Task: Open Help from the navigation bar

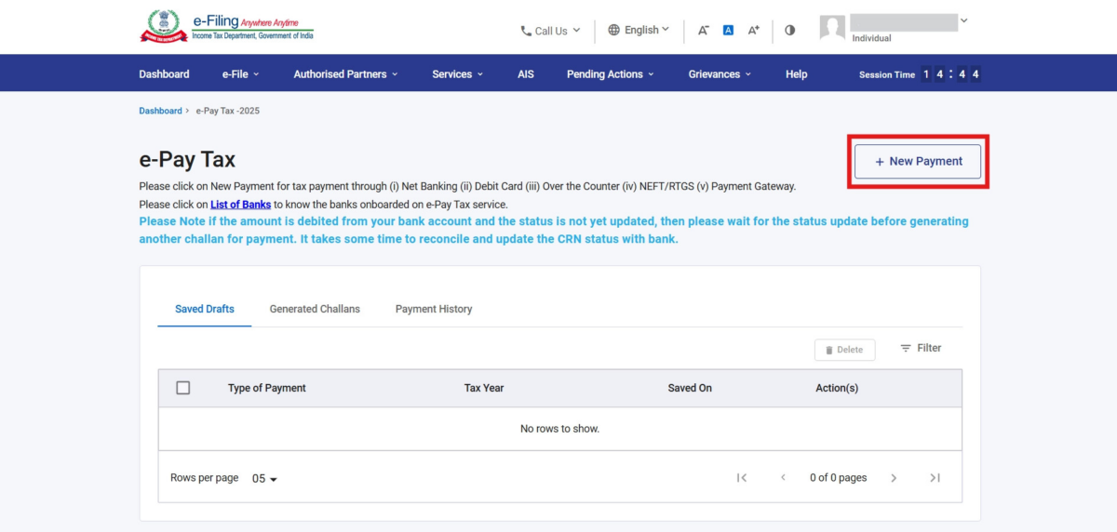Action: [796, 74]
